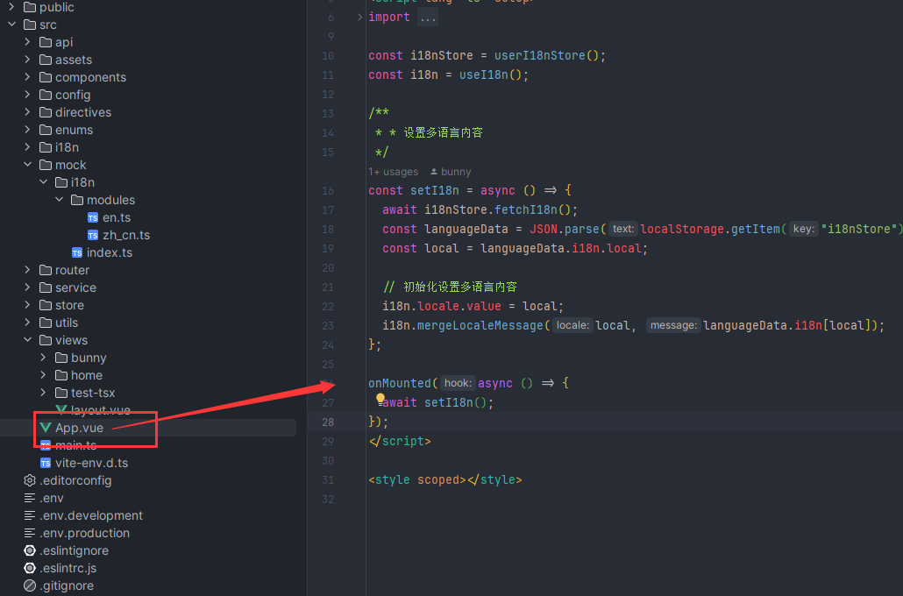Click the ignore icon of .gitignore

coord(30,585)
